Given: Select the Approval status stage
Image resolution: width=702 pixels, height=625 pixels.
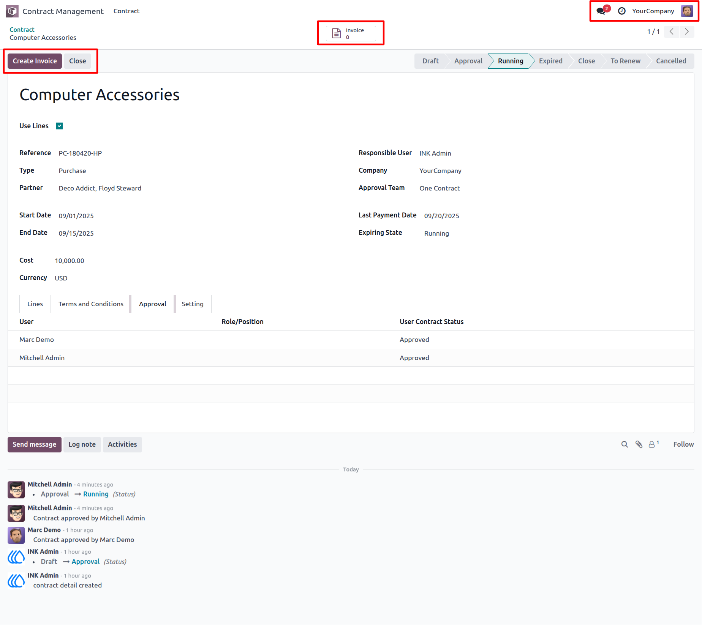Looking at the screenshot, I should coord(468,61).
